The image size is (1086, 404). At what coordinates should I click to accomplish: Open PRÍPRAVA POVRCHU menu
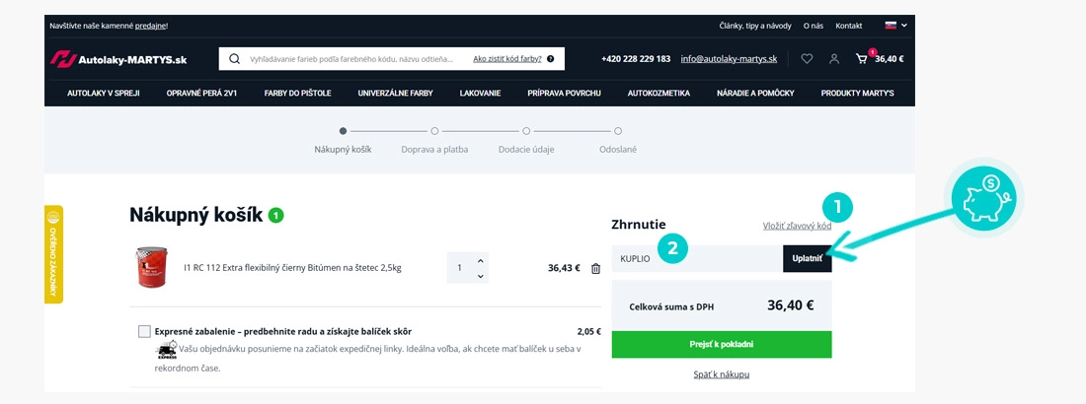[564, 93]
